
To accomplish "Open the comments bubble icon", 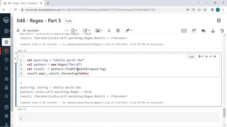I will [x=203, y=31].
